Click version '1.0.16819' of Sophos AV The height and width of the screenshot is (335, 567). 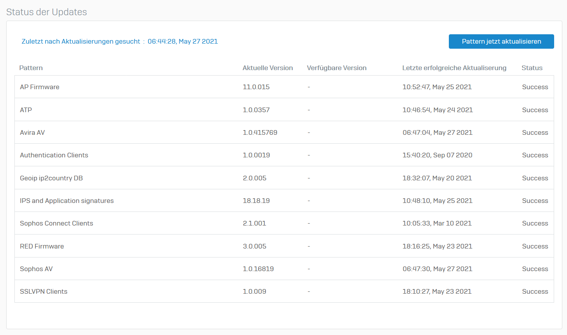point(258,269)
